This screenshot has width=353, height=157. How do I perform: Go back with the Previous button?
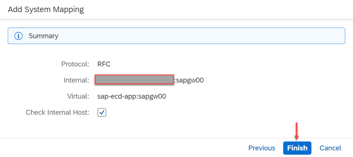tap(262, 148)
